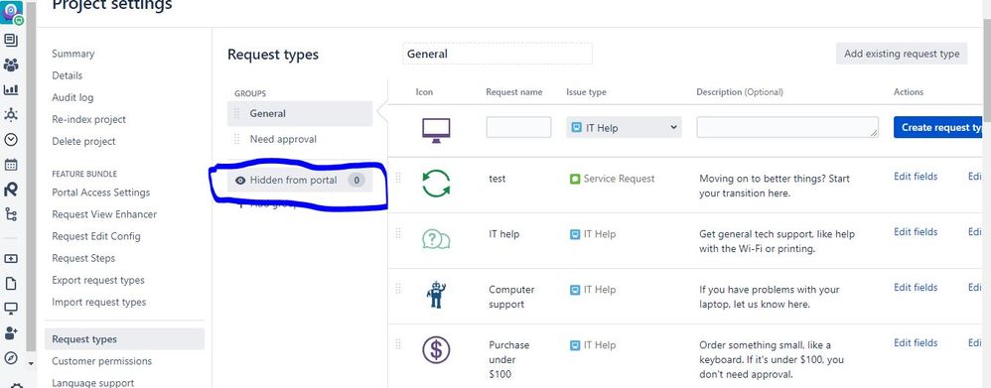This screenshot has width=991, height=388.
Task: Click the Service Request issue type text
Action: click(x=619, y=179)
